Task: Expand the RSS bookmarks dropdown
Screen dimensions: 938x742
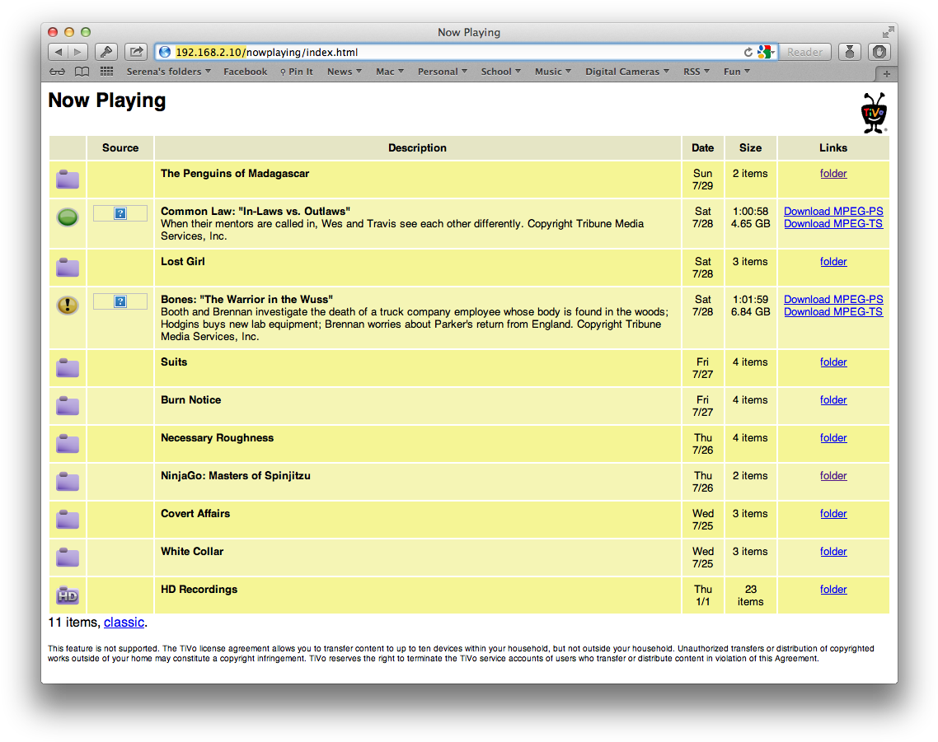Action: [696, 72]
